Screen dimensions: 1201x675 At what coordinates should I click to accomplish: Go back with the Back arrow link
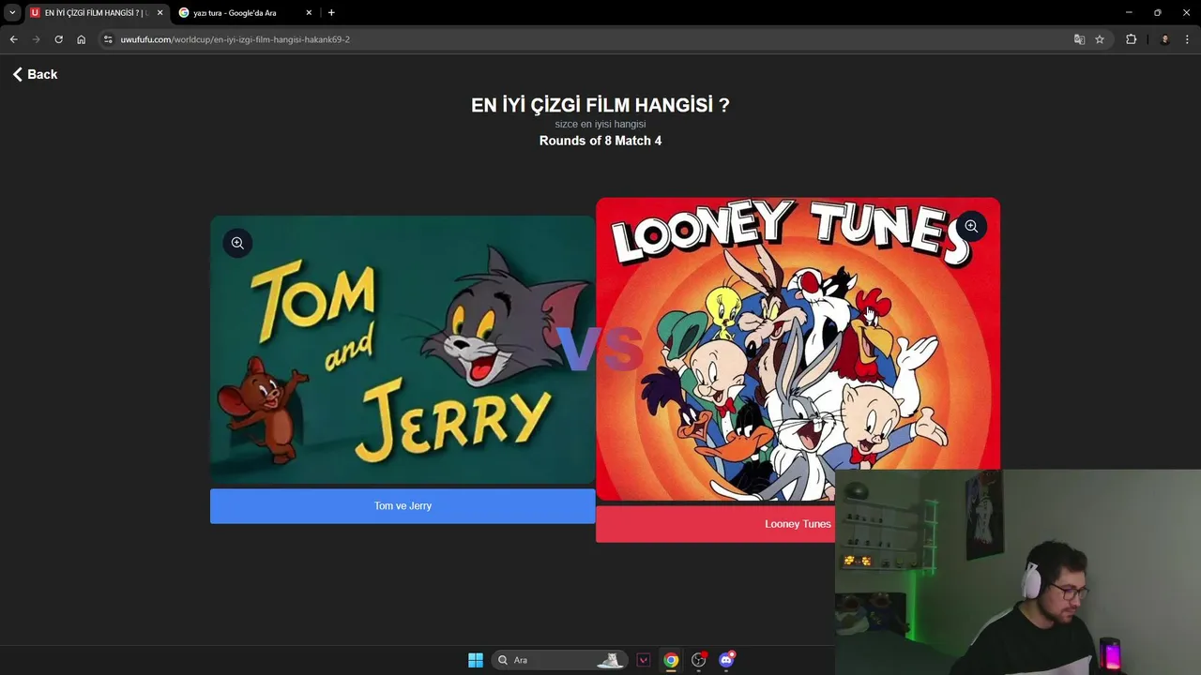pos(35,74)
